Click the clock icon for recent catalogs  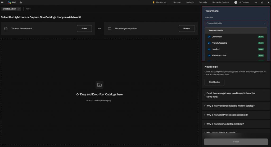(x=6, y=29)
